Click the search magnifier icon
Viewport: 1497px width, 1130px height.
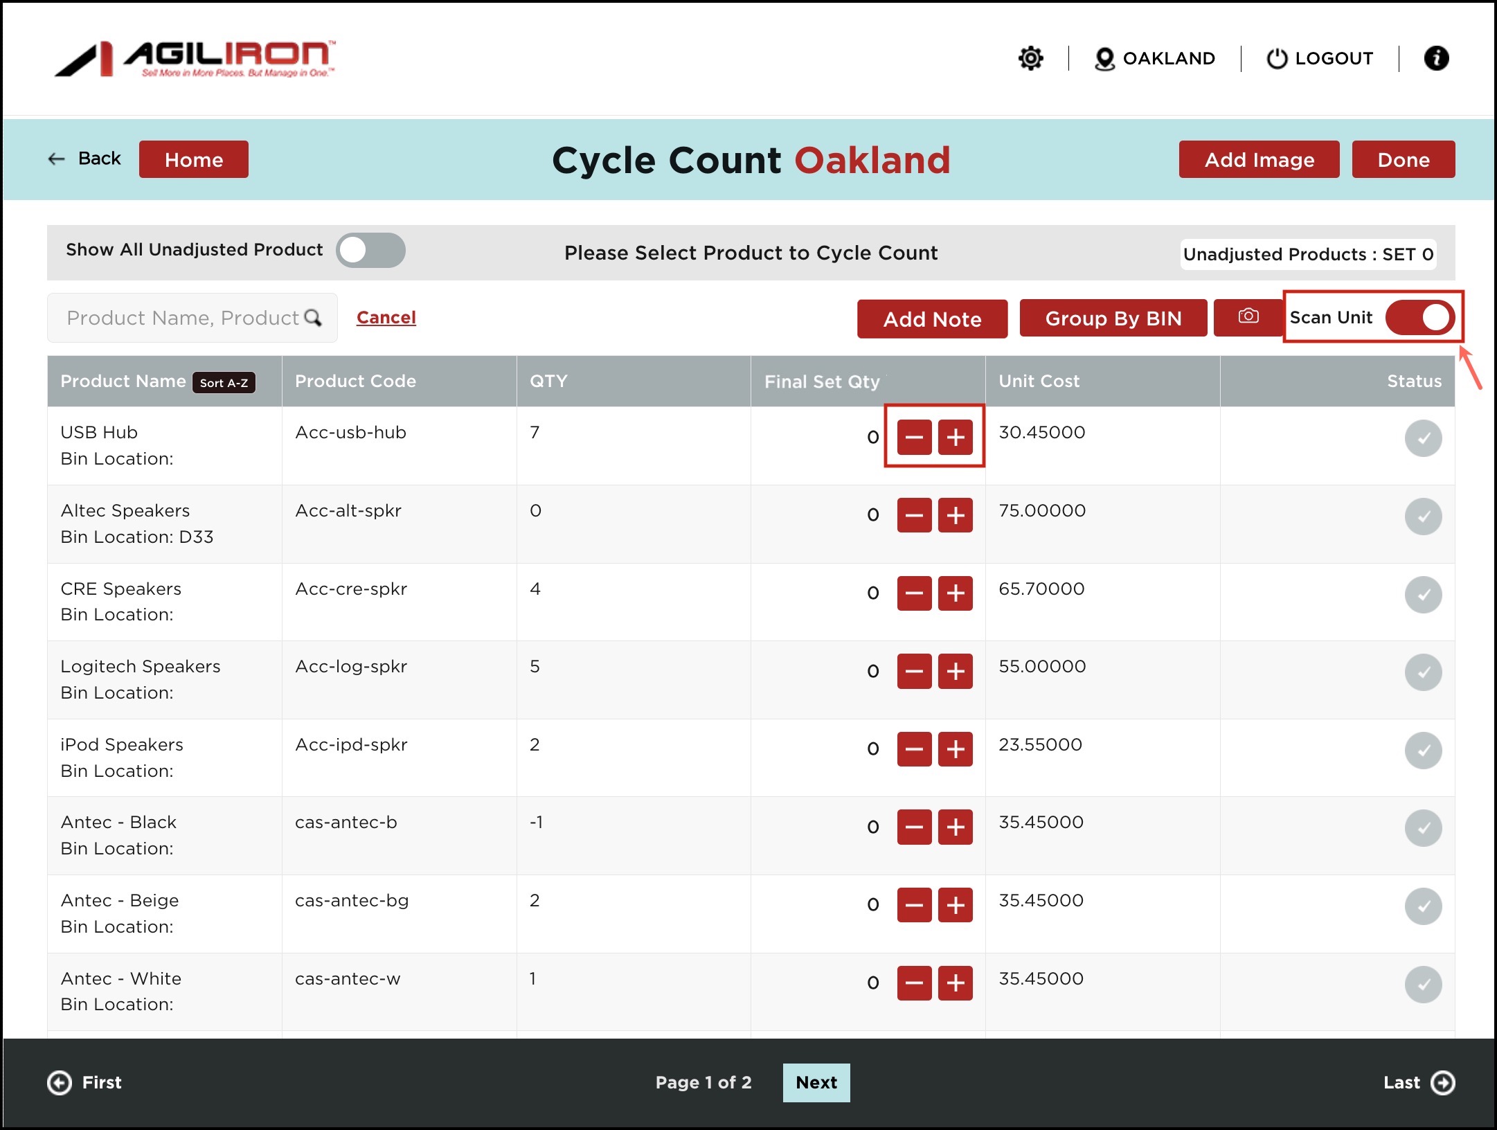(x=313, y=318)
